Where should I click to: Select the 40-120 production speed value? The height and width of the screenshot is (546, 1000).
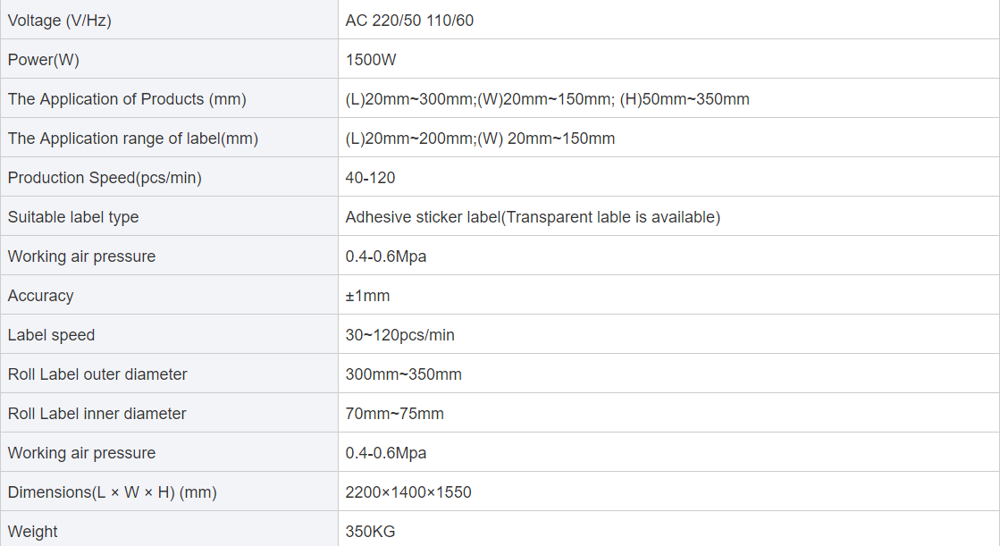(x=370, y=178)
